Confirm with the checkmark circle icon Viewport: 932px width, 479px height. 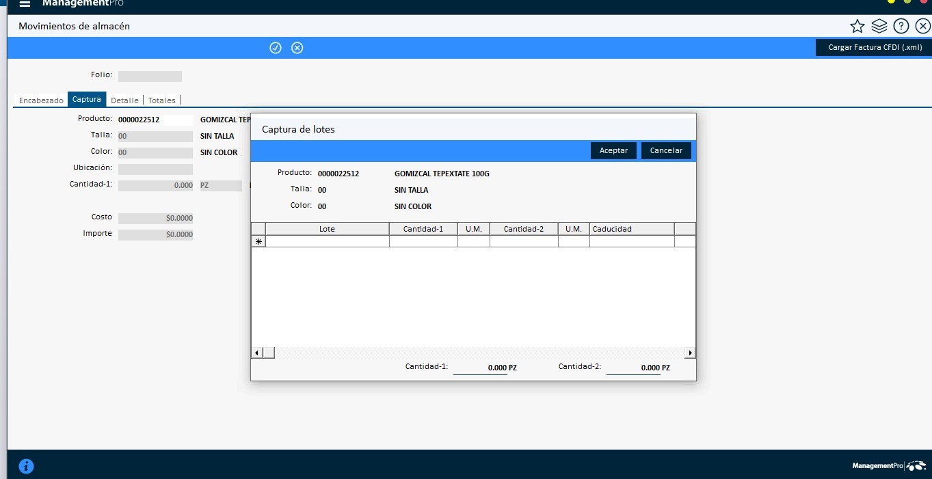pyautogui.click(x=276, y=48)
